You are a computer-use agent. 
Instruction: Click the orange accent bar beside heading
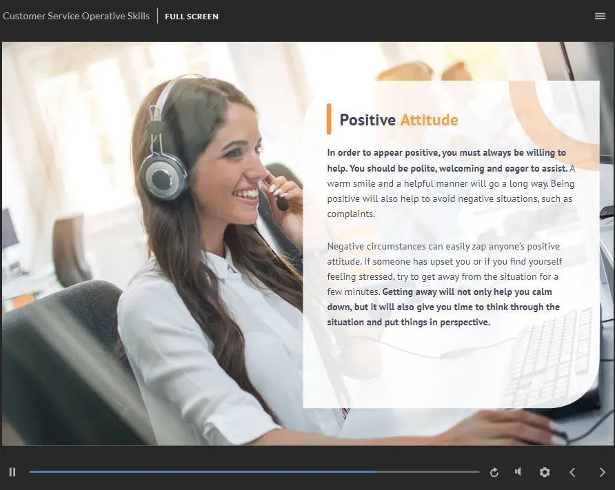coord(329,119)
